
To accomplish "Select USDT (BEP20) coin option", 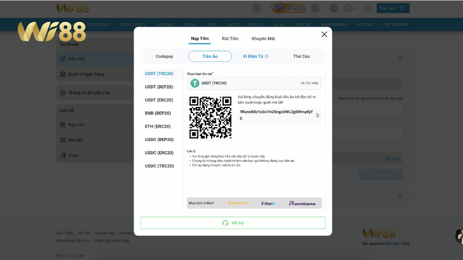I will [x=159, y=87].
